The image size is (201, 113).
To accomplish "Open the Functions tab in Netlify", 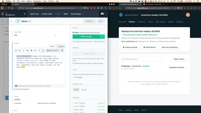I will (x=141, y=22).
